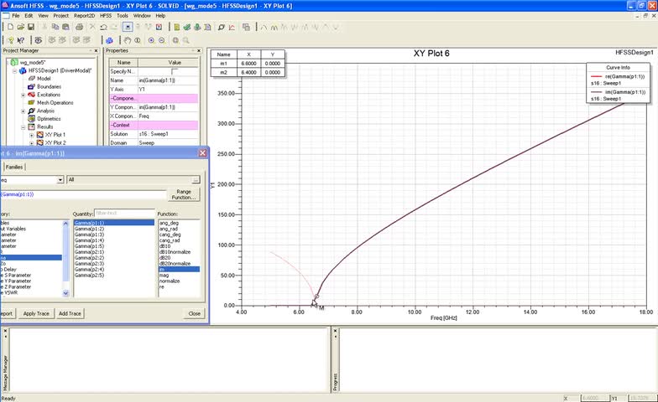
Task: Toggle the Specify Name checkbox
Action: point(174,72)
